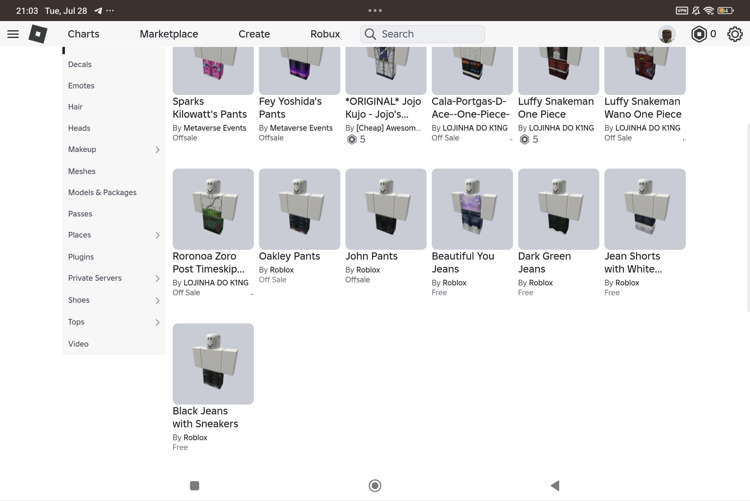Tap the three-dot handle at top center
This screenshot has height=501, width=750.
coord(375,11)
